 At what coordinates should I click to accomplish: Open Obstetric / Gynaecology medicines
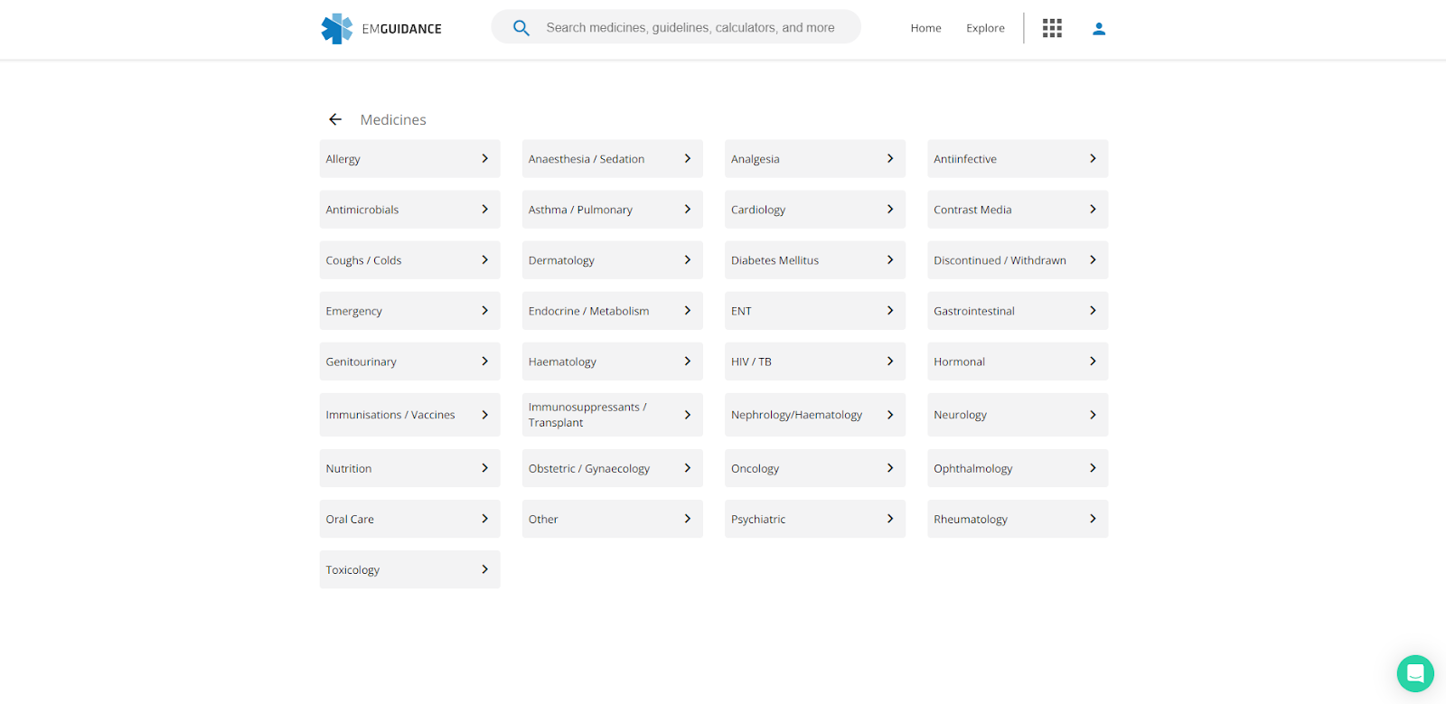pos(613,468)
